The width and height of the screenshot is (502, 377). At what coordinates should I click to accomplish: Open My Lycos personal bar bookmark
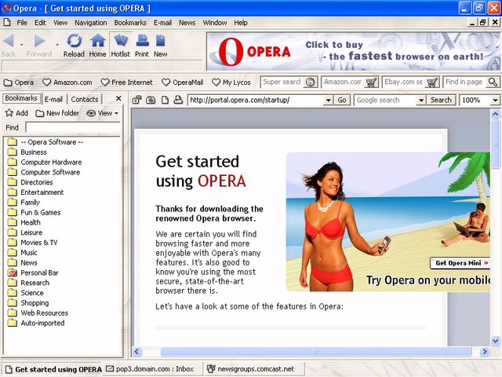pyautogui.click(x=231, y=82)
